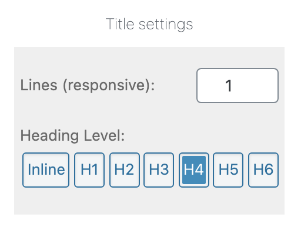Click the 'Lines (responsive):' label

[88, 86]
